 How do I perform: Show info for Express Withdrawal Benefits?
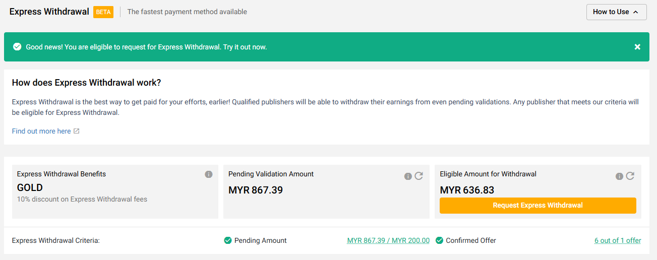[209, 174]
